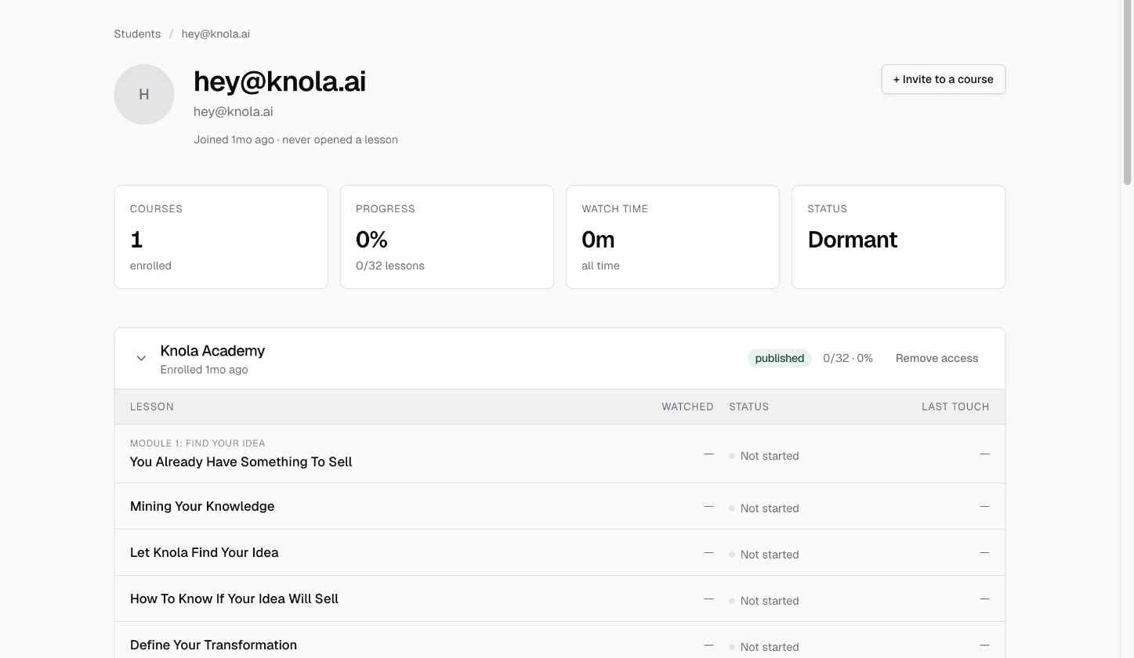Click the Dormant status card
The width and height of the screenshot is (1134, 658).
coord(898,237)
